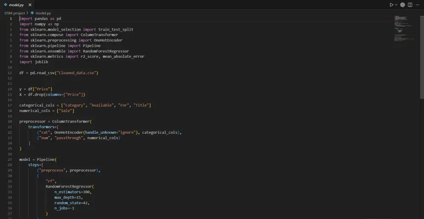
Task: Click 'Pipeline' on import line 6
Action: 92,46
